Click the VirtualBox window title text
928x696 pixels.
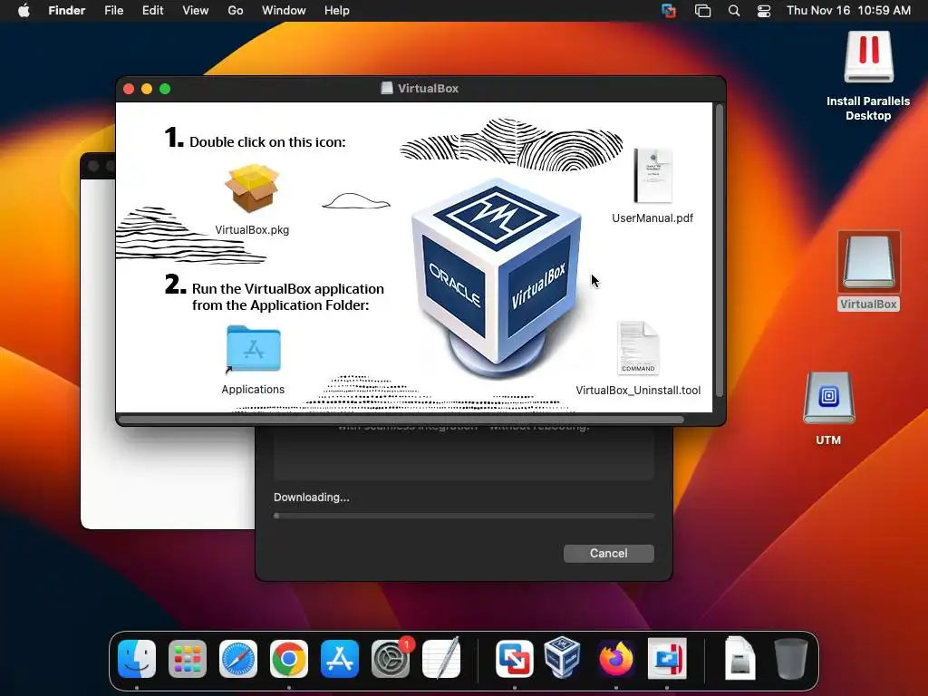click(x=428, y=88)
